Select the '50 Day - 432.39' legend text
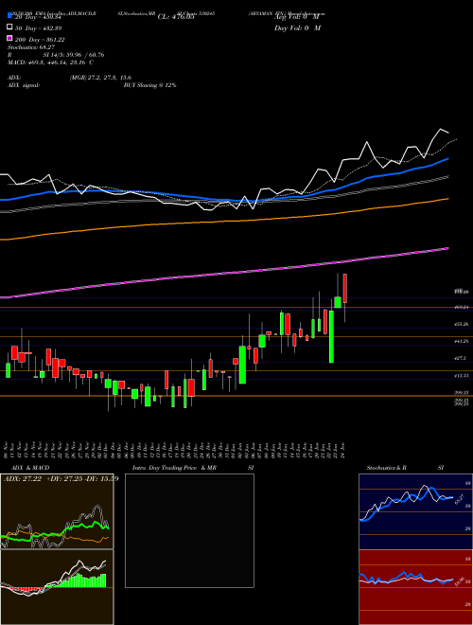This screenshot has height=625, width=473. pos(39,28)
